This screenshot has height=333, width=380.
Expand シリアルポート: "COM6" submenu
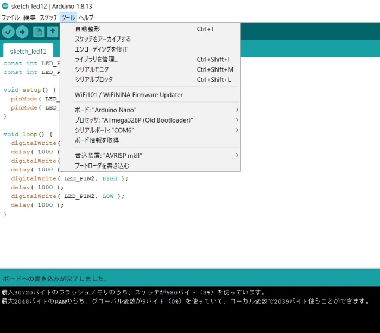click(x=150, y=130)
